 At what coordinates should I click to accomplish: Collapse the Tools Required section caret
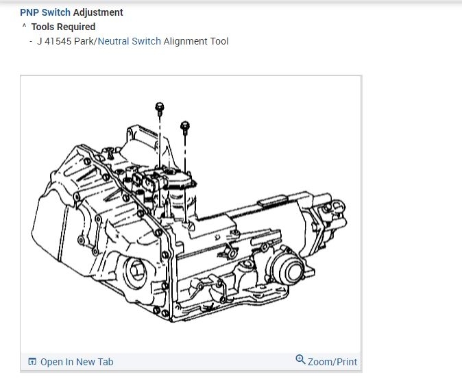pyautogui.click(x=24, y=26)
